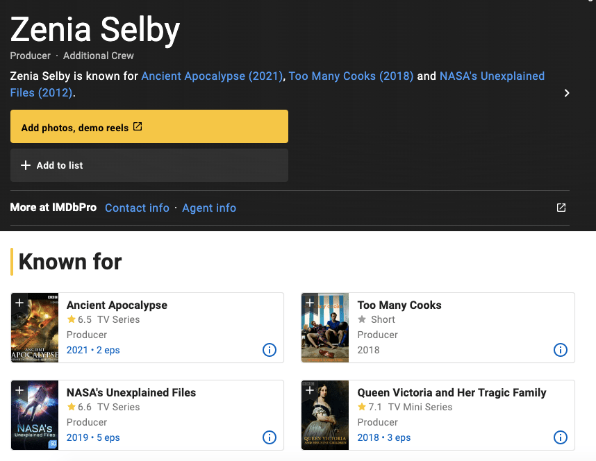The width and height of the screenshot is (596, 461).
Task: Open Agent info link
Action: point(209,208)
